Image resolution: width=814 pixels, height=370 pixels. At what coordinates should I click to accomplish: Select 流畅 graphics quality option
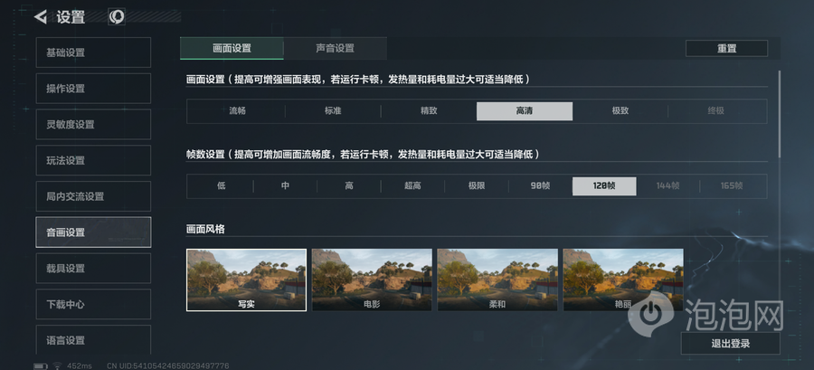coord(237,111)
